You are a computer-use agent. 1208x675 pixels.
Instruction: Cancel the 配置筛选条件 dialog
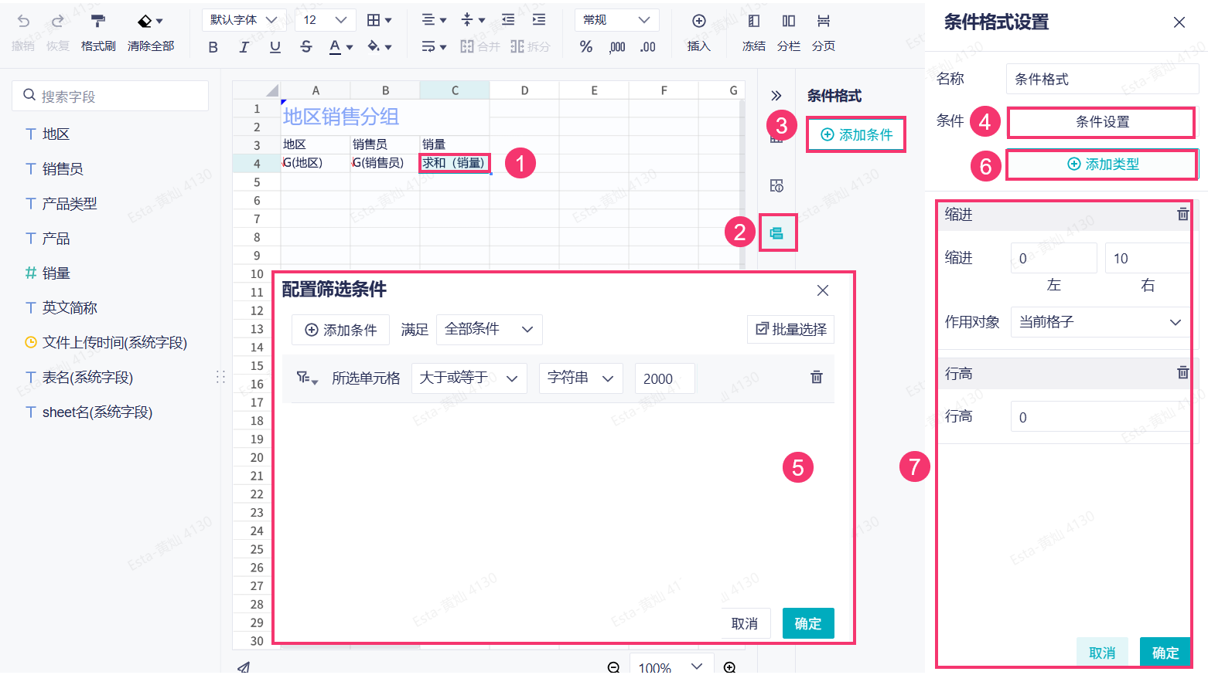click(745, 623)
